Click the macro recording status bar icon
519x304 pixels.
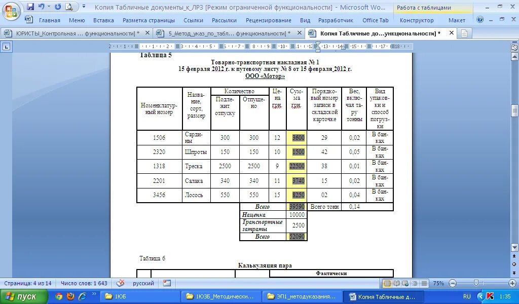click(167, 283)
